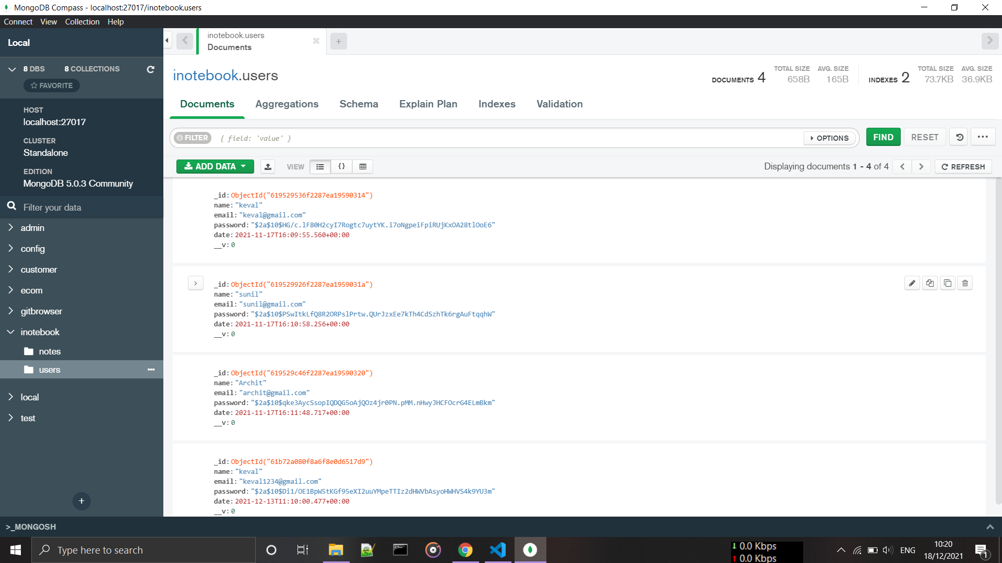Clone the sunil document
Image resolution: width=1002 pixels, height=563 pixels.
point(948,283)
